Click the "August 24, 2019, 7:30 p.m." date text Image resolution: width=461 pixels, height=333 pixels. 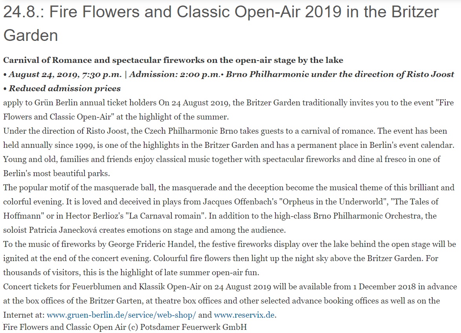[65, 74]
